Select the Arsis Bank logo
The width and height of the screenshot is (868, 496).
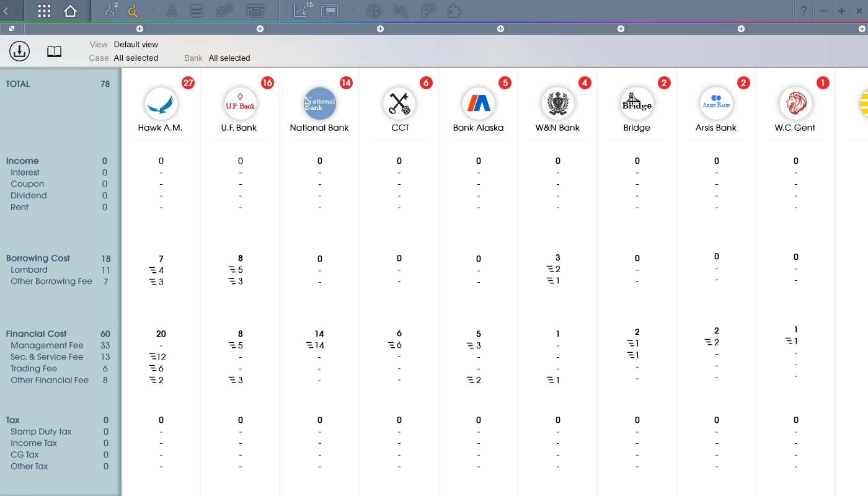coord(717,103)
